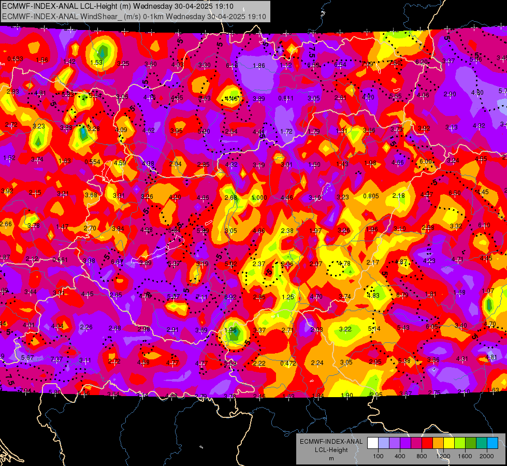Image resolution: width=507 pixels, height=466 pixels.
Task: Click the grid value "0.472"
Action: pyautogui.click(x=288, y=363)
